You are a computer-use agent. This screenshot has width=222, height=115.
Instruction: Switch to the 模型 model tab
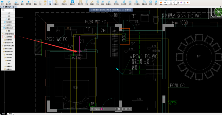coord(3,114)
